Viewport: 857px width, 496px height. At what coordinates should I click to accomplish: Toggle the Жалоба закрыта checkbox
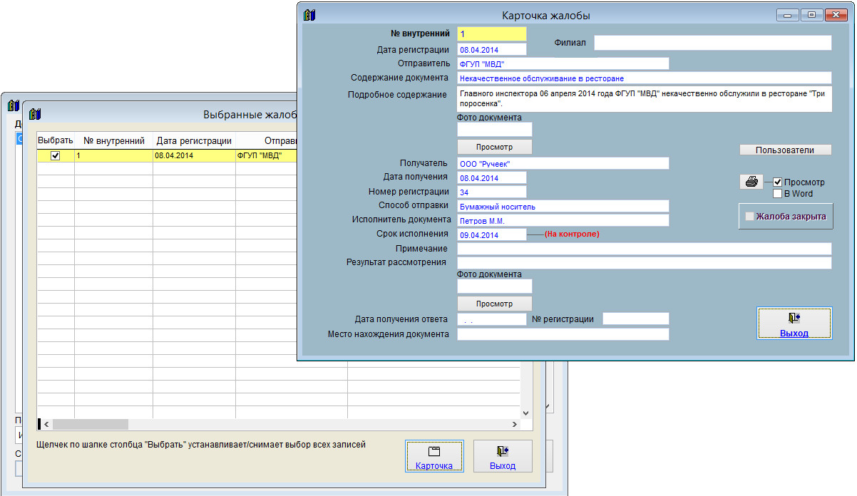pyautogui.click(x=749, y=216)
